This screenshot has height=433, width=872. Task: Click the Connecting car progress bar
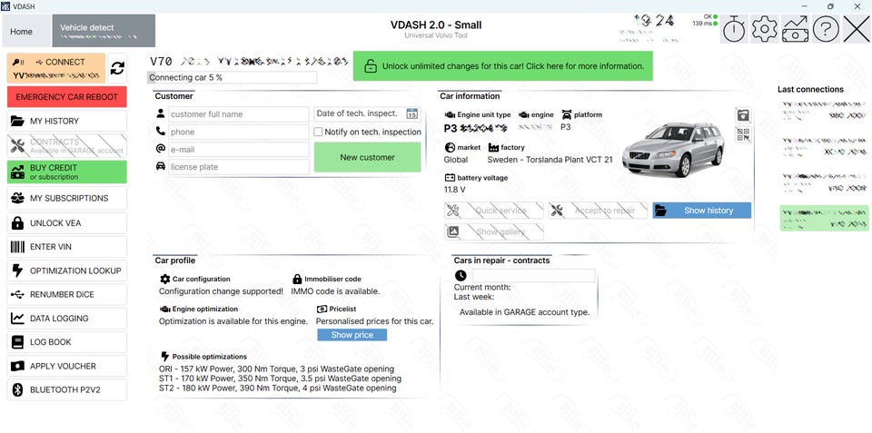click(233, 77)
